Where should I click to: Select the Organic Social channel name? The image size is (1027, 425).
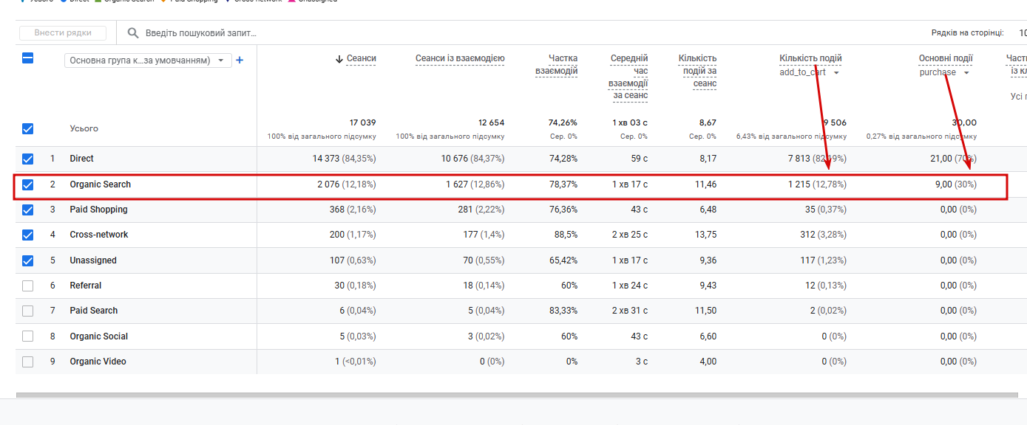click(x=98, y=336)
